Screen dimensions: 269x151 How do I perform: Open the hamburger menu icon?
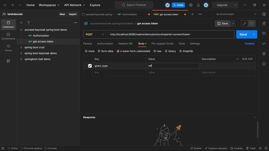coord(5,5)
